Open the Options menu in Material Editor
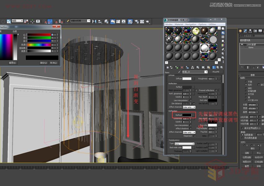 pyautogui.click(x=203, y=24)
